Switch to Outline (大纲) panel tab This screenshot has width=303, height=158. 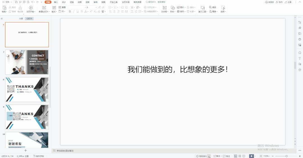click(21, 19)
